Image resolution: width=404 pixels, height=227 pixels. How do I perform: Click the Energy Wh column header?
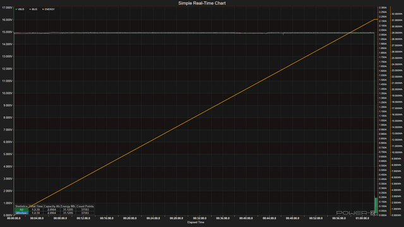tap(68, 206)
